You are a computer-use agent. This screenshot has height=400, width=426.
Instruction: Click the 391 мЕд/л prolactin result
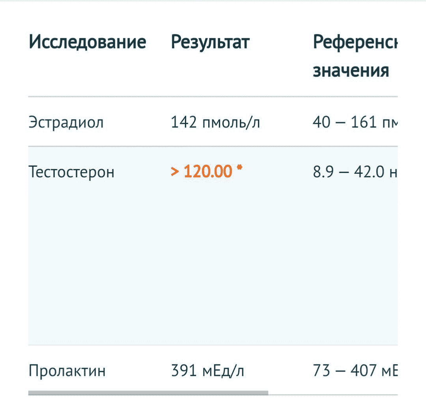(x=207, y=371)
